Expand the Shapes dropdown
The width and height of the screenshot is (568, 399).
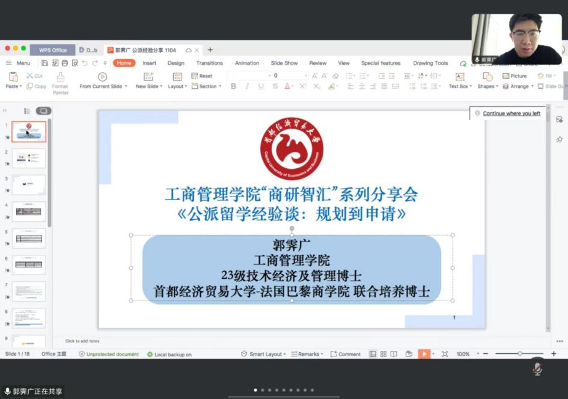(488, 87)
